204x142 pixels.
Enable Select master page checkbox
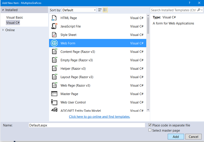coord(150,130)
